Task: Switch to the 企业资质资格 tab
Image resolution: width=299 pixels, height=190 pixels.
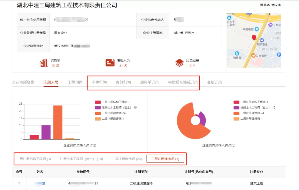Action: [23, 82]
